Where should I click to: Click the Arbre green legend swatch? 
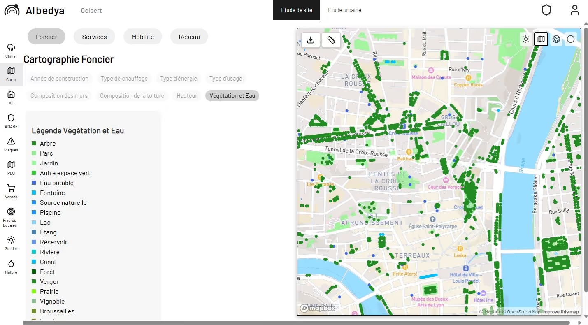pos(34,144)
